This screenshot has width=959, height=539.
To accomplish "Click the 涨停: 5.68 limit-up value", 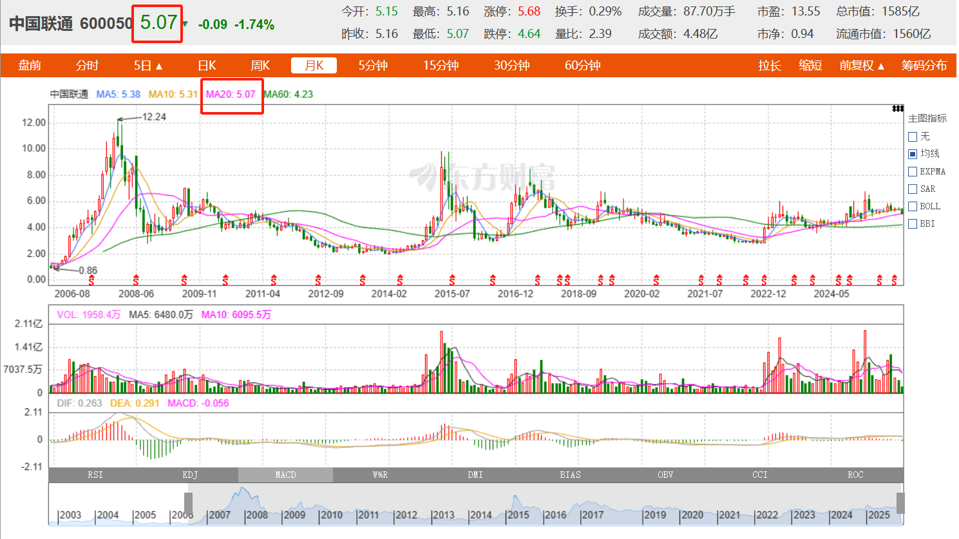I will (x=512, y=12).
